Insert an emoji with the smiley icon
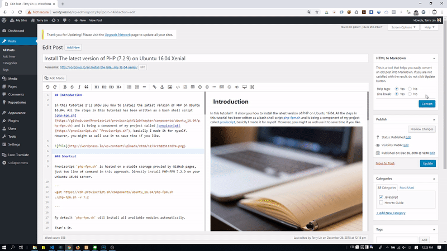The width and height of the screenshot is (447, 251). pyautogui.click(x=229, y=87)
